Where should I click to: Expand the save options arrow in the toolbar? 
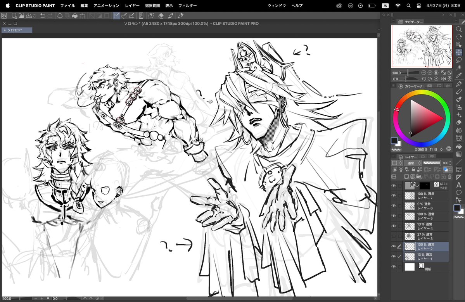[x=35, y=16]
